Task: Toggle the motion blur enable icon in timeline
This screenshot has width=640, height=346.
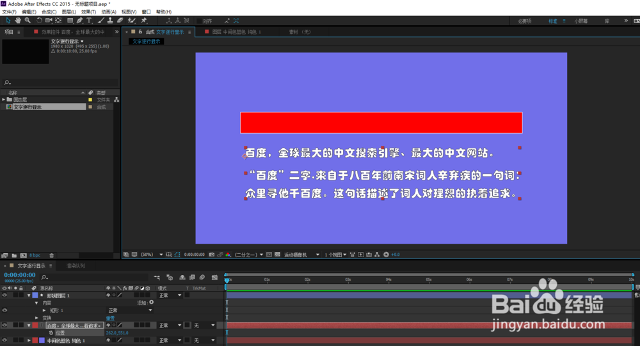Action: (x=202, y=278)
